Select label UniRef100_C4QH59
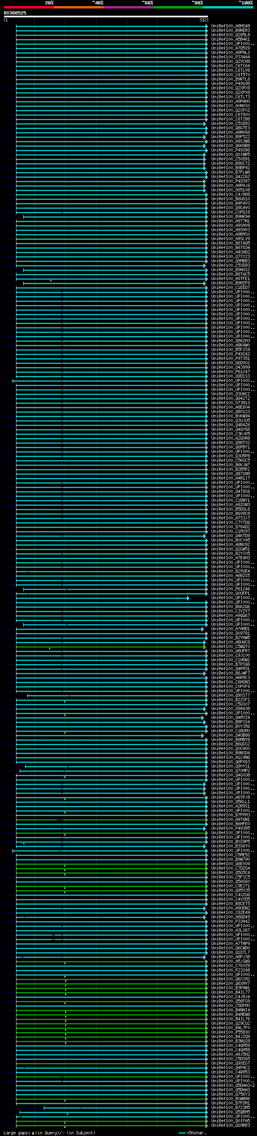257x1136 pixels. pos(230,1046)
